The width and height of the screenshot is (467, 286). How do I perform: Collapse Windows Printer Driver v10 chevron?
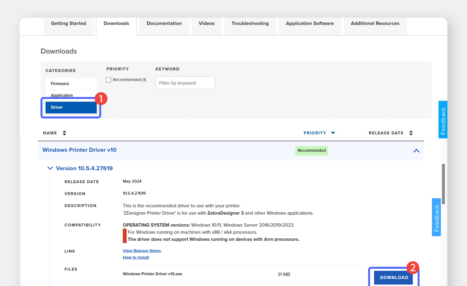click(416, 151)
